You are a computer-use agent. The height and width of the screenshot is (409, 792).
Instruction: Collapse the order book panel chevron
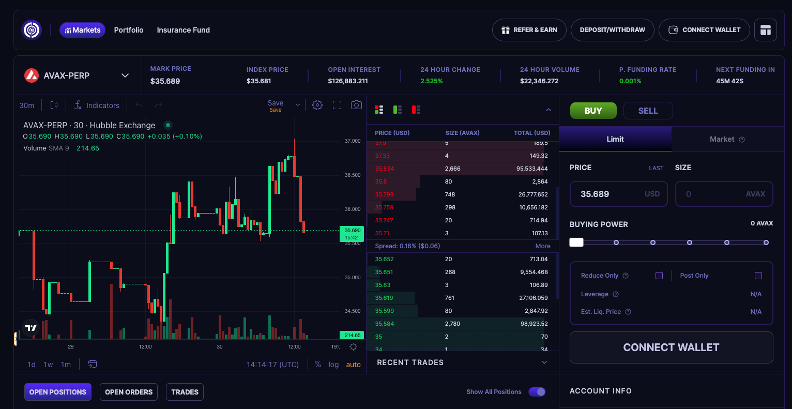549,110
